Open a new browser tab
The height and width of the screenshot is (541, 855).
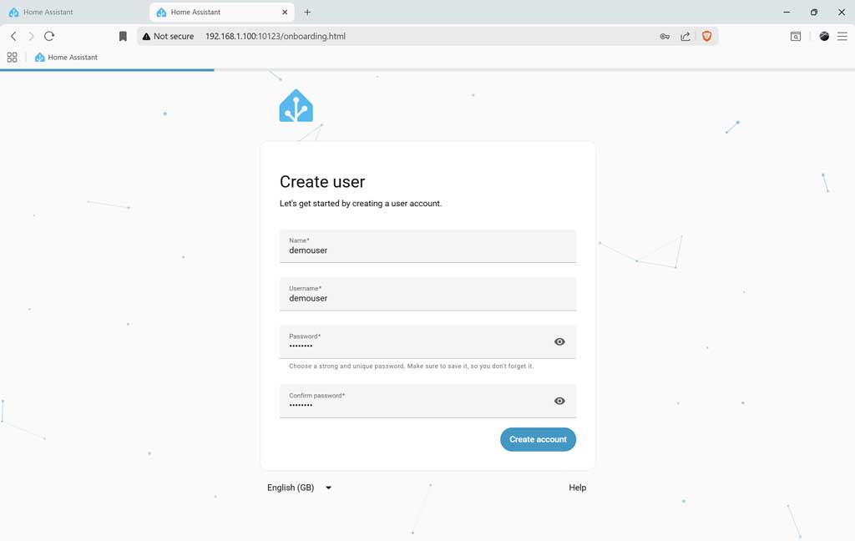pos(307,12)
